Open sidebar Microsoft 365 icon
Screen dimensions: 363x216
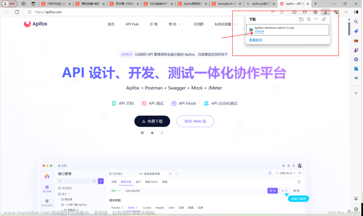point(356,59)
